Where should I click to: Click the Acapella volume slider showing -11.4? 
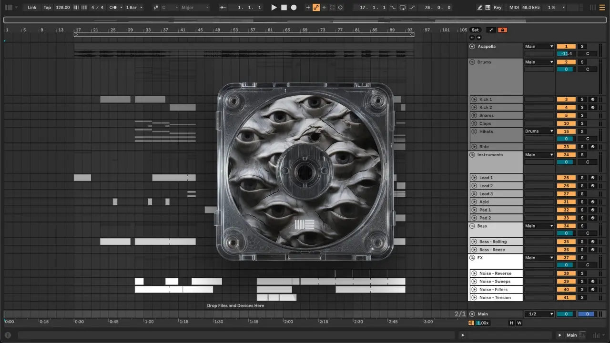(566, 54)
